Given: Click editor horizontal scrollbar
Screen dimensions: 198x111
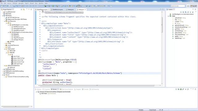Looking at the screenshot, I should [x=97, y=85].
